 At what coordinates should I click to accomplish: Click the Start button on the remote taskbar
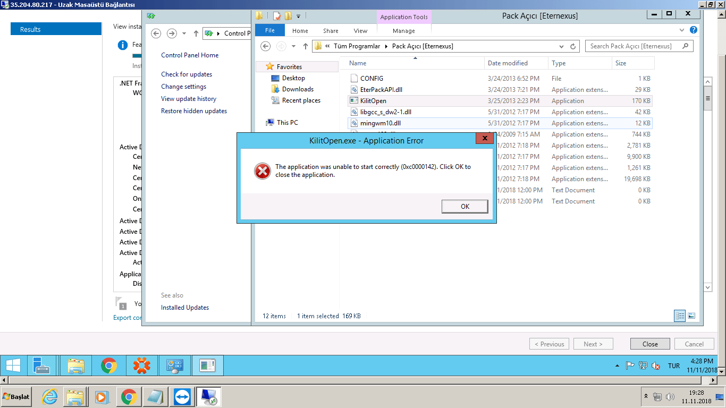(13, 365)
